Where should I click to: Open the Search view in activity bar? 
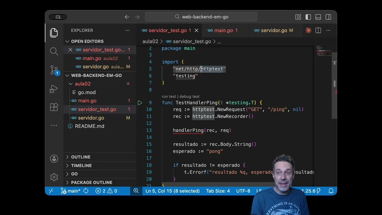point(54,51)
